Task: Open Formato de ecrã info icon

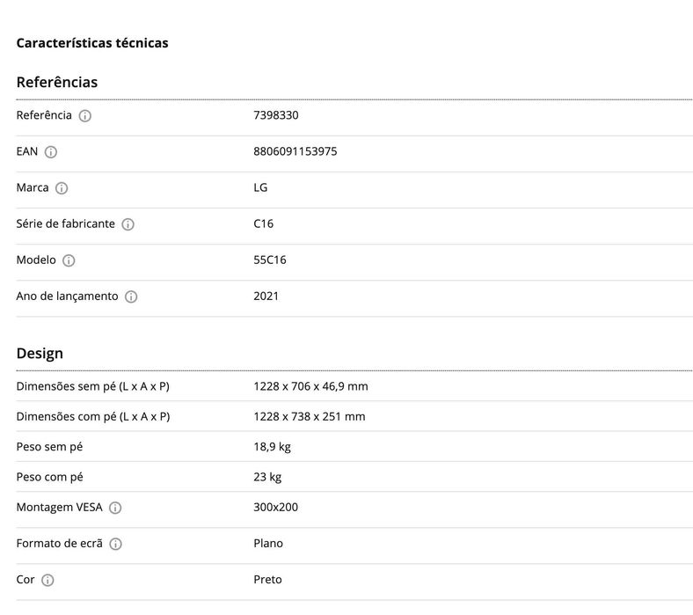Action: [x=115, y=544]
